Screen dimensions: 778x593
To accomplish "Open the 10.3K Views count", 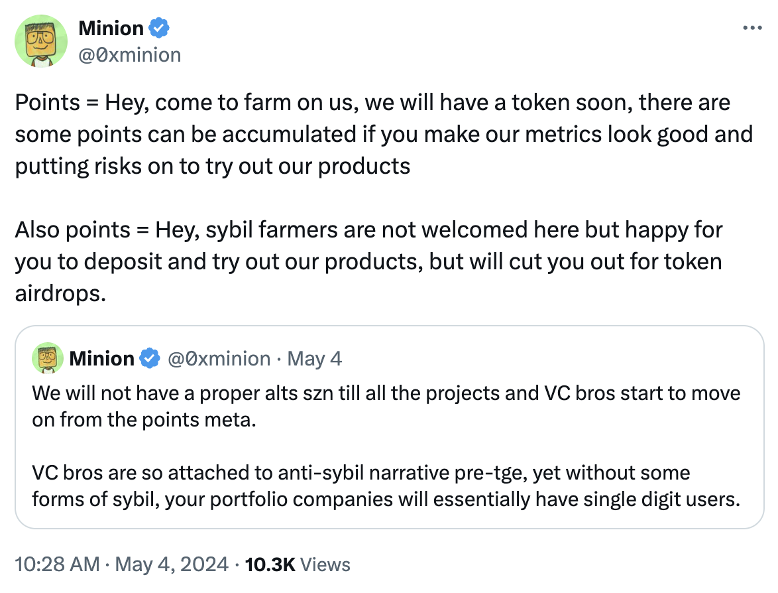I will click(298, 564).
